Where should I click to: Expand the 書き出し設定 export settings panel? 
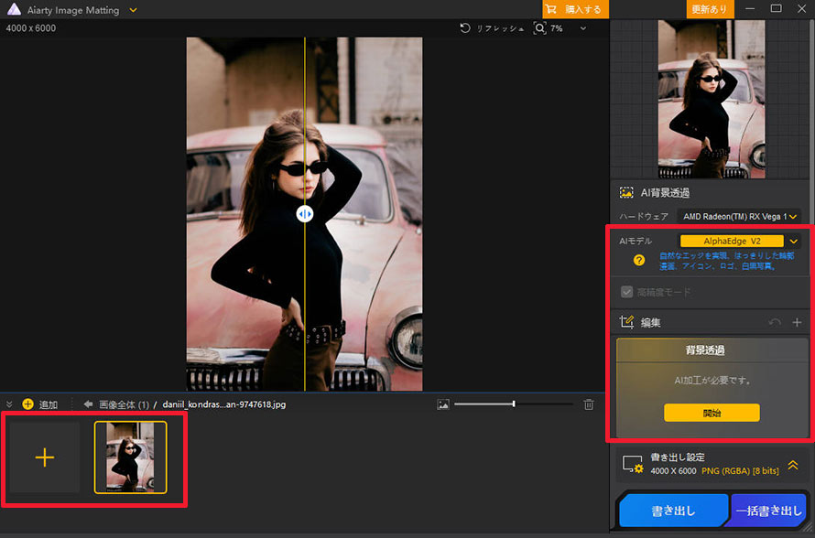click(793, 465)
